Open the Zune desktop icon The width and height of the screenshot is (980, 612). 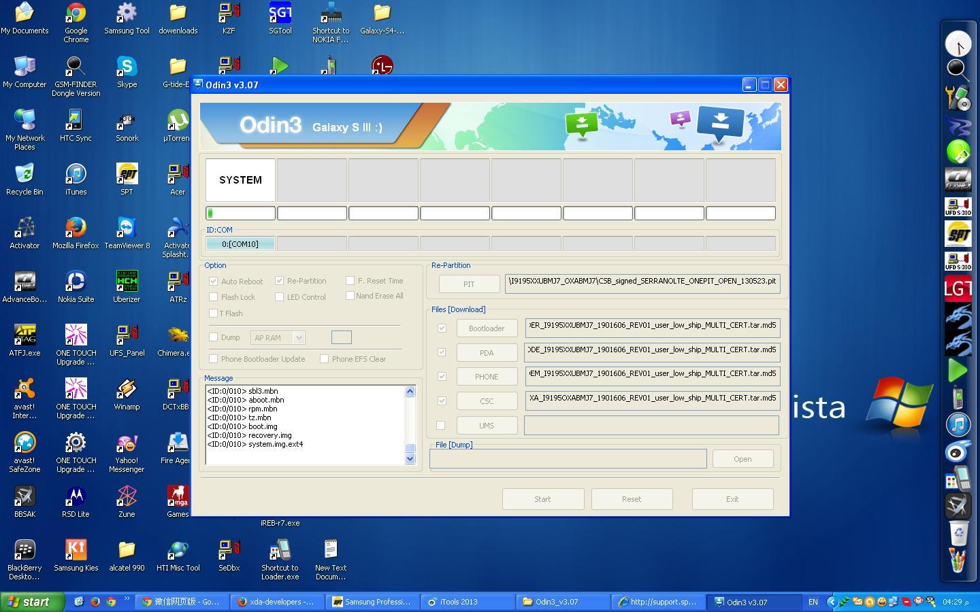[x=127, y=502]
